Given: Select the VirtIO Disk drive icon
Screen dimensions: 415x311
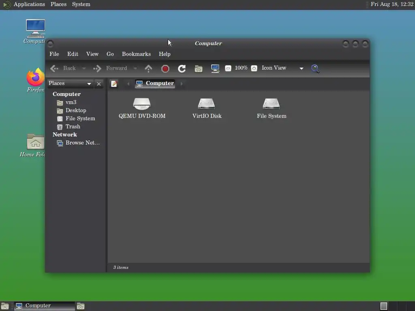Looking at the screenshot, I should 206,104.
